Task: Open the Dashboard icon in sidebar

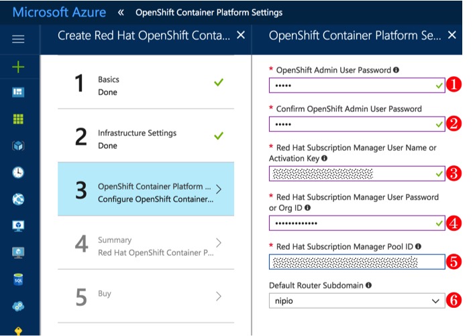Action: (x=18, y=92)
